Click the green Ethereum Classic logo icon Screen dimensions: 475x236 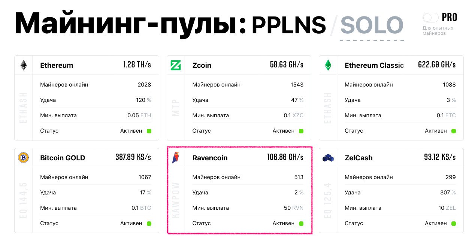click(x=328, y=65)
